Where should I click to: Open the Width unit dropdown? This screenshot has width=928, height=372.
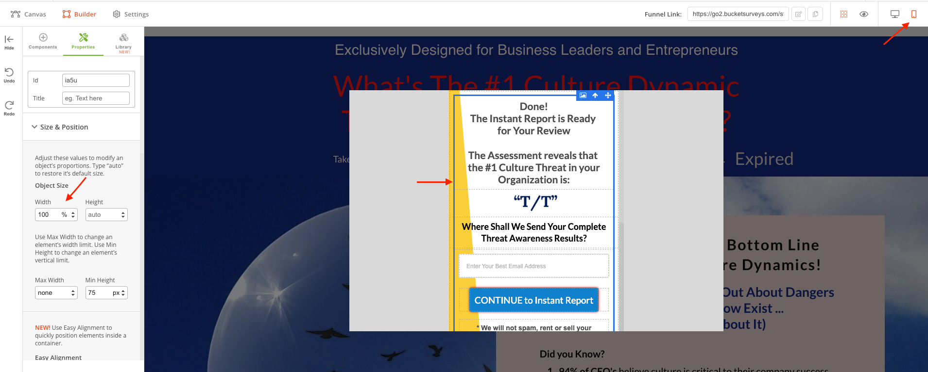coord(69,214)
